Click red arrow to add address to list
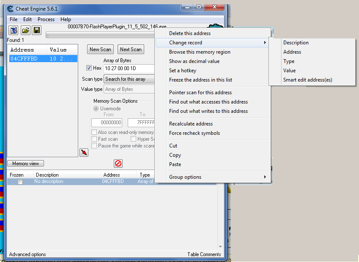 click(84, 153)
